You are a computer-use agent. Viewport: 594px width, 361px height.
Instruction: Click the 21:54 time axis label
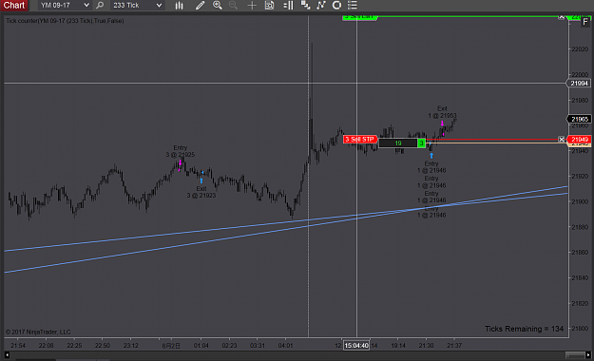[x=18, y=346]
